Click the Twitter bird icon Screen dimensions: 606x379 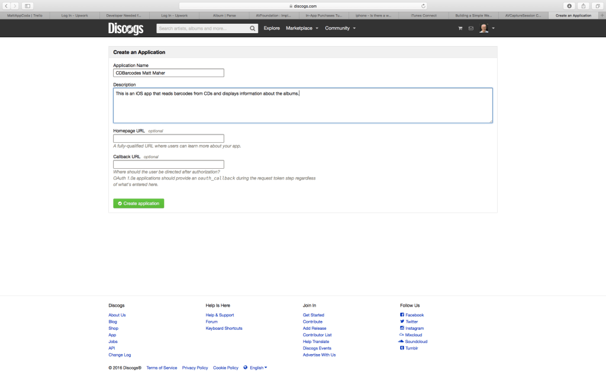(x=402, y=322)
